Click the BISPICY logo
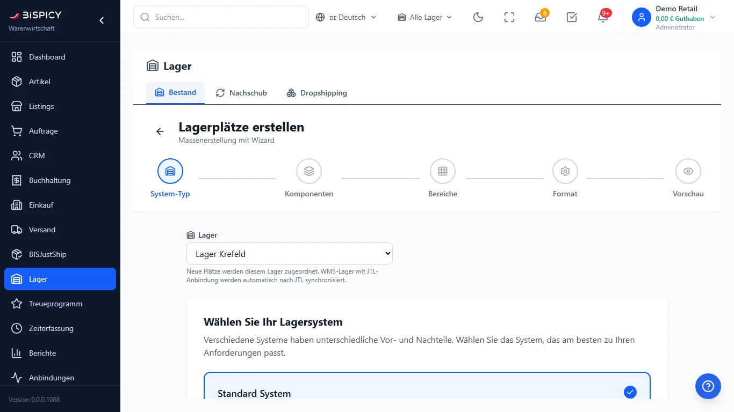734x412 pixels. coord(35,15)
